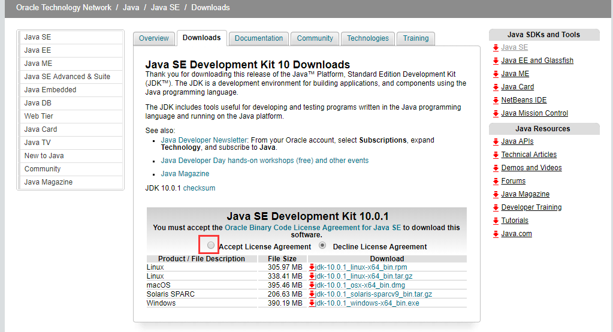The height and width of the screenshot is (332, 613).
Task: Open Tutorials link in Java Resources
Action: [x=515, y=221]
